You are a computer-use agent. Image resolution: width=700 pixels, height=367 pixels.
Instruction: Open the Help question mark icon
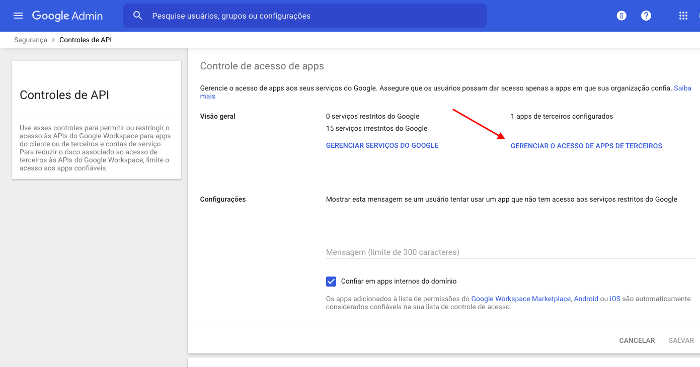coord(646,16)
